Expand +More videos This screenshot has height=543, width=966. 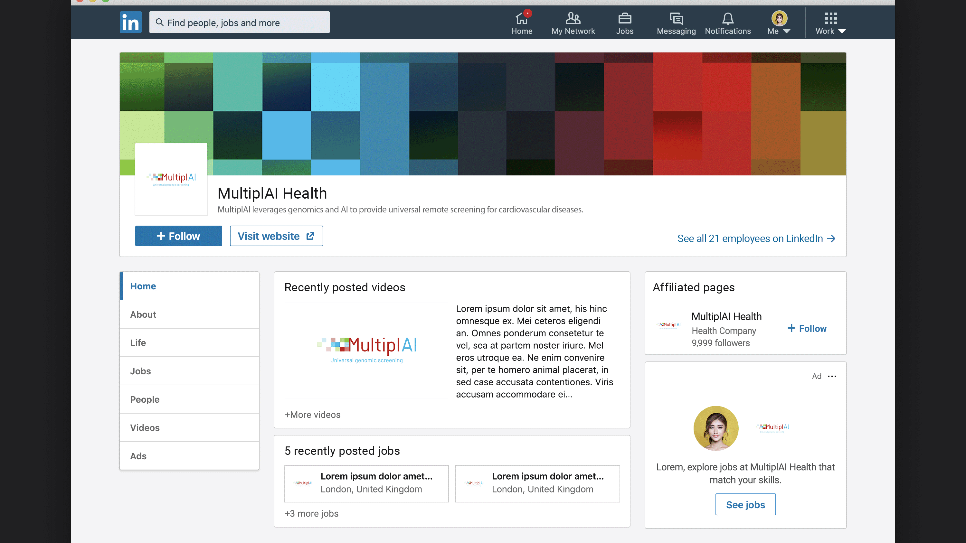[312, 415]
